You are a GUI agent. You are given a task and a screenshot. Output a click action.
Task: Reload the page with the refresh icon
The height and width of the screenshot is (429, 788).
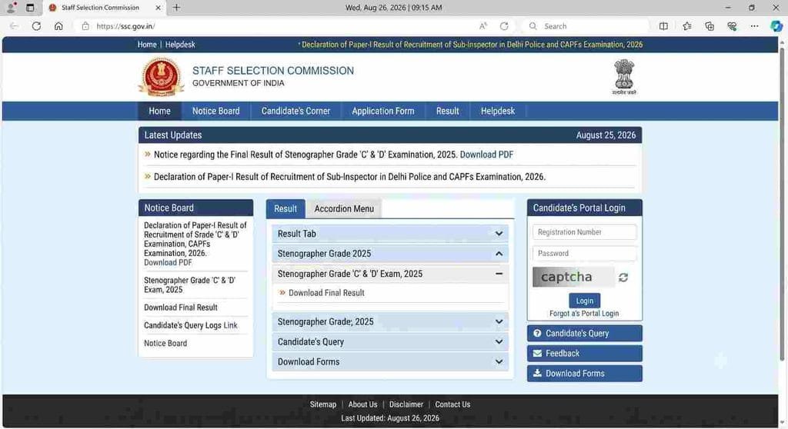(36, 26)
